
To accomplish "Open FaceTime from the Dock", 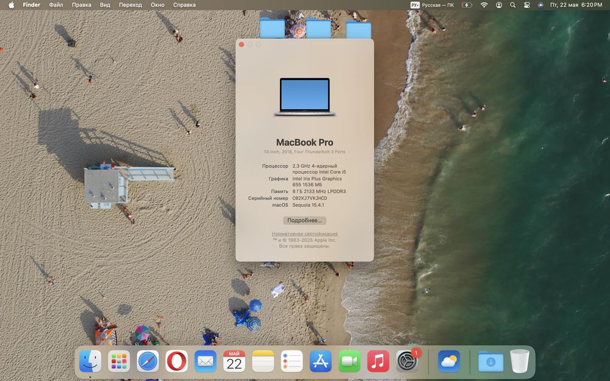I will 350,361.
